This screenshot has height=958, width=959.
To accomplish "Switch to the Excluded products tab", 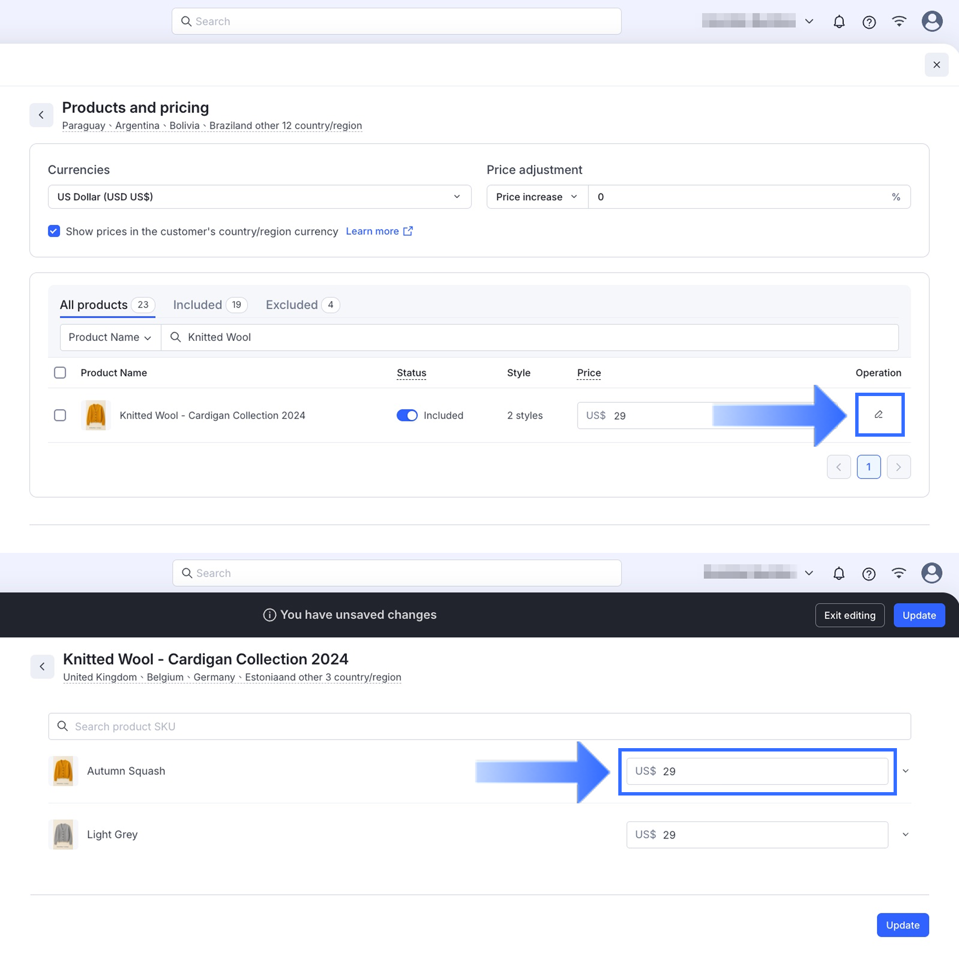I will [302, 305].
